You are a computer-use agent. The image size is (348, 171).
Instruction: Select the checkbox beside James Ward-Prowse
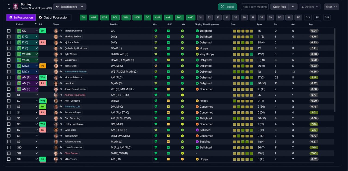[x=9, y=72]
